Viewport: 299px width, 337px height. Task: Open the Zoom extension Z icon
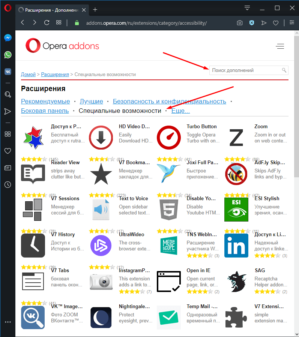click(236, 138)
